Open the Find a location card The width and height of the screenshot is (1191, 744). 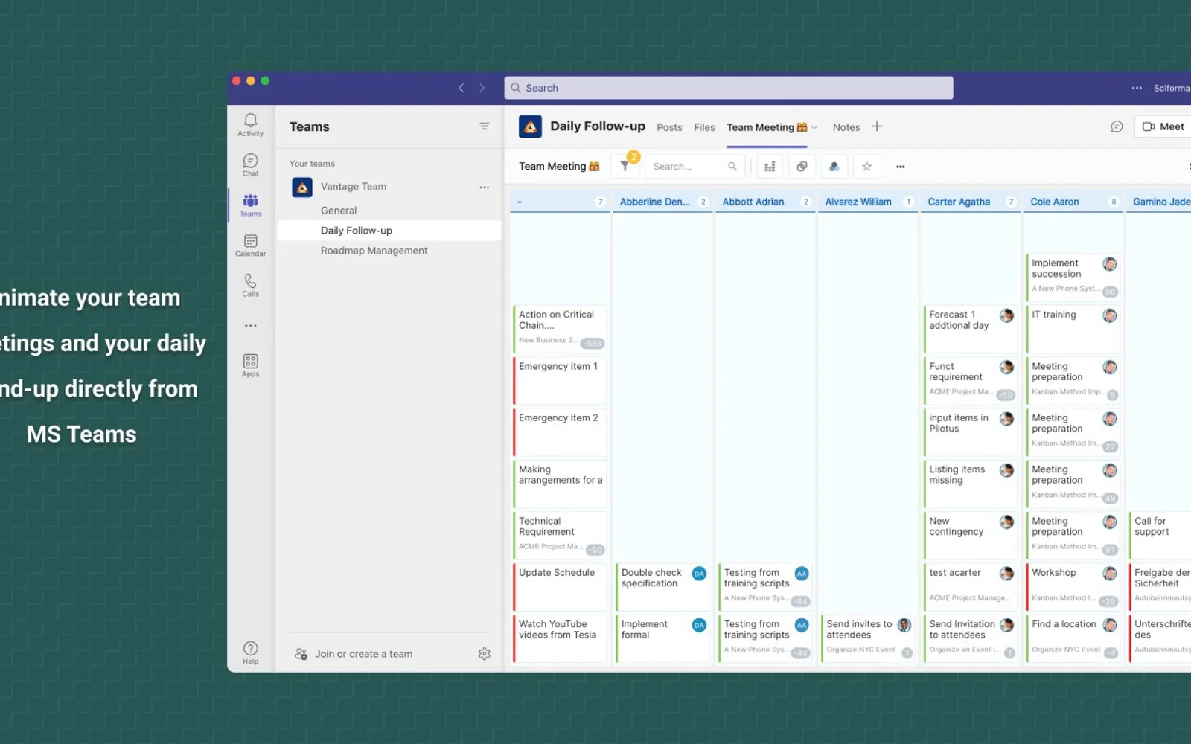click(1073, 638)
